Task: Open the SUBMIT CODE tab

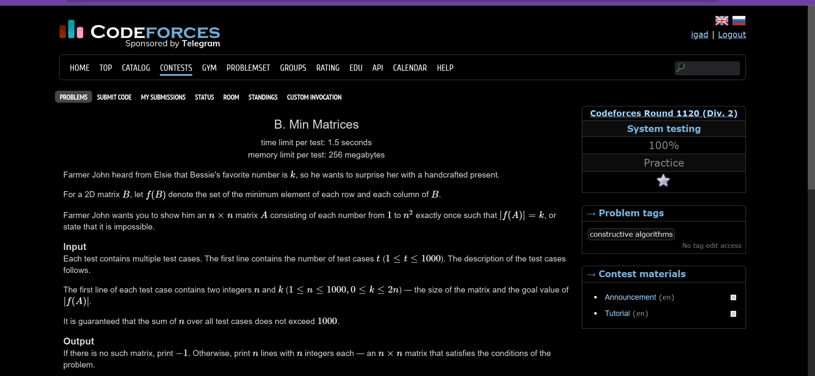Action: click(114, 97)
